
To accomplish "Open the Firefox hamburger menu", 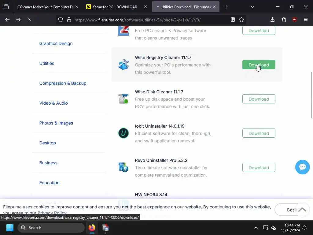I will (x=306, y=20).
